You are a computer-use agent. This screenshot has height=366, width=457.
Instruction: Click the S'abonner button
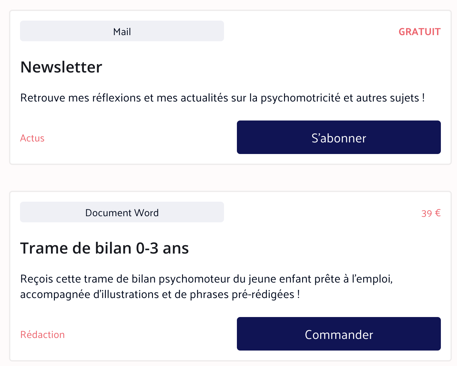(339, 137)
